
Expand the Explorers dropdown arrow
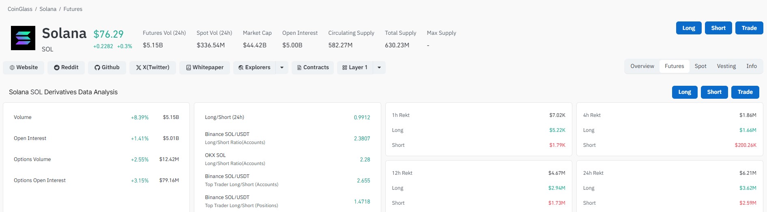point(282,68)
